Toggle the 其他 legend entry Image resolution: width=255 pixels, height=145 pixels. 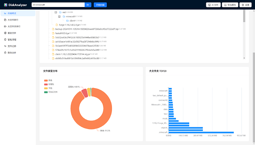click(x=48, y=80)
